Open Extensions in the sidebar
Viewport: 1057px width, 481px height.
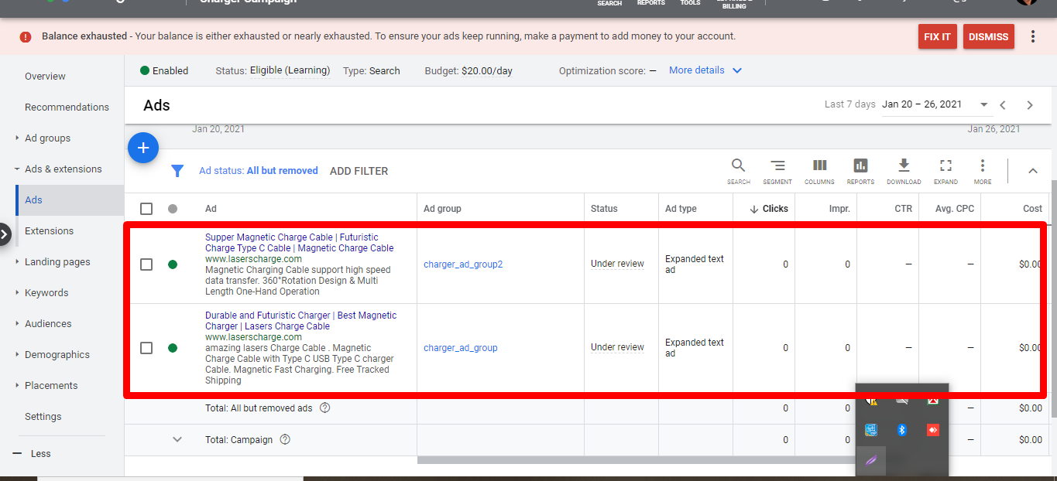(49, 231)
